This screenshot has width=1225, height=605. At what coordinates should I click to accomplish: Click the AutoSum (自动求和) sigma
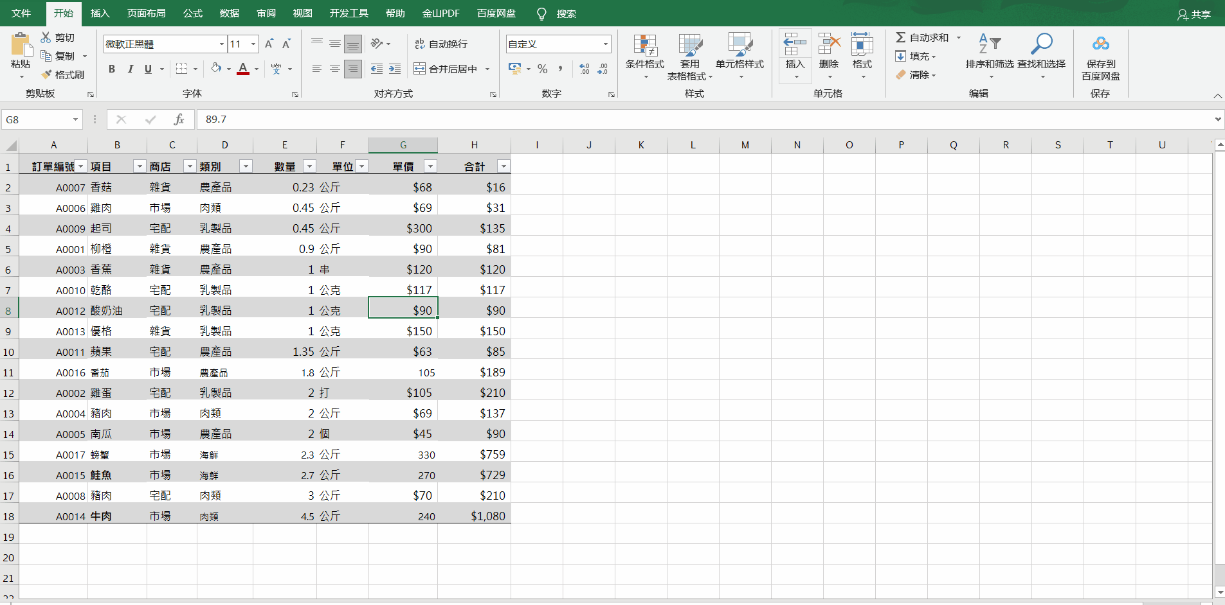(901, 38)
